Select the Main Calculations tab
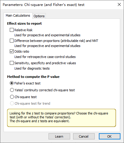 click(18, 15)
